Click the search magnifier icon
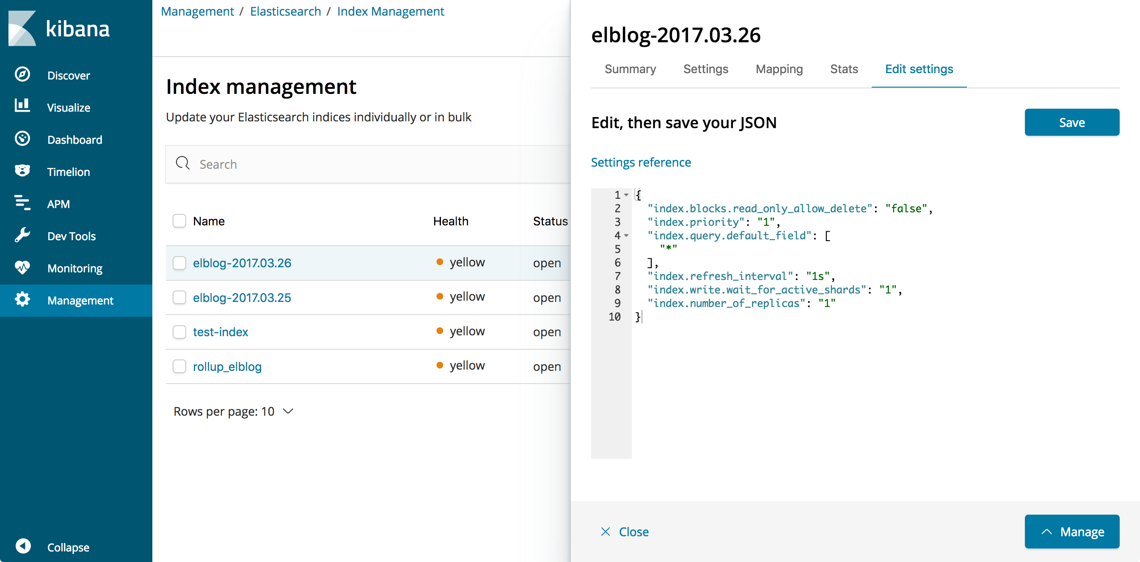 point(183,164)
